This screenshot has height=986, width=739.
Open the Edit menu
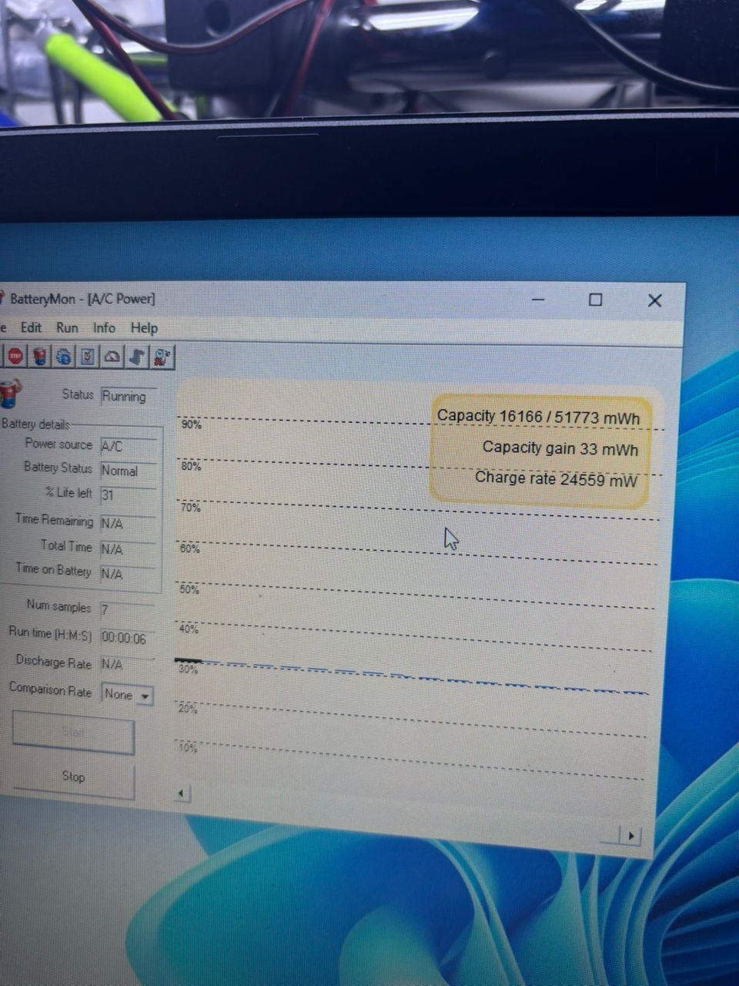point(31,327)
